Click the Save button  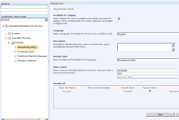tap(160, 115)
